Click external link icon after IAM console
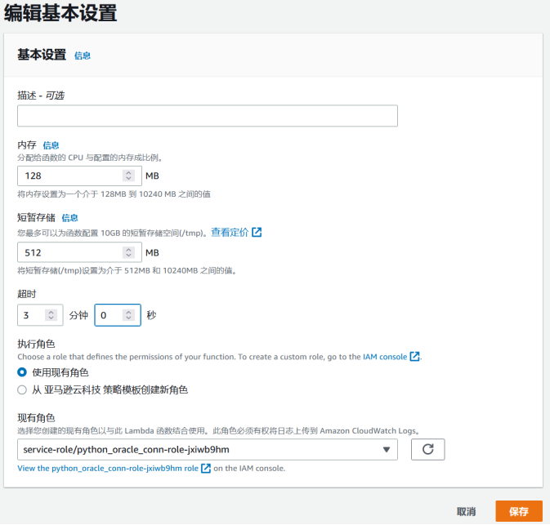The image size is (550, 525). (x=415, y=357)
